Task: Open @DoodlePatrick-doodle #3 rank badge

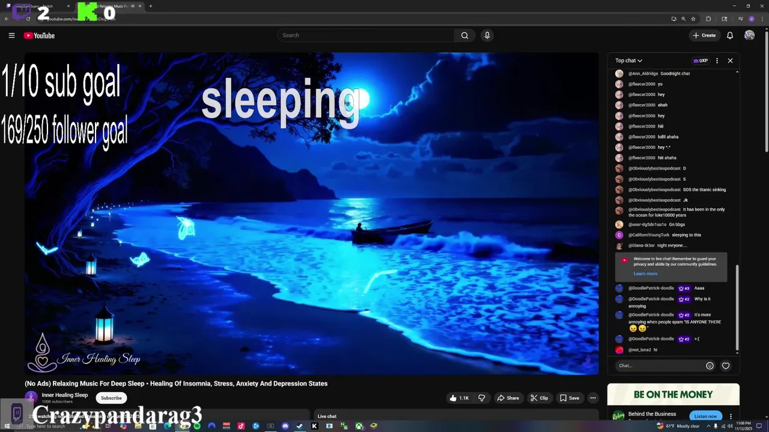Action: (684, 288)
